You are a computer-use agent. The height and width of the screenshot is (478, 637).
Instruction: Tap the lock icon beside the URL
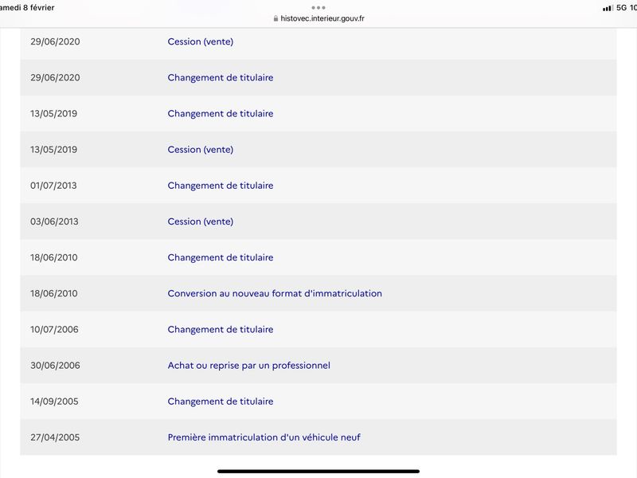[x=276, y=18]
